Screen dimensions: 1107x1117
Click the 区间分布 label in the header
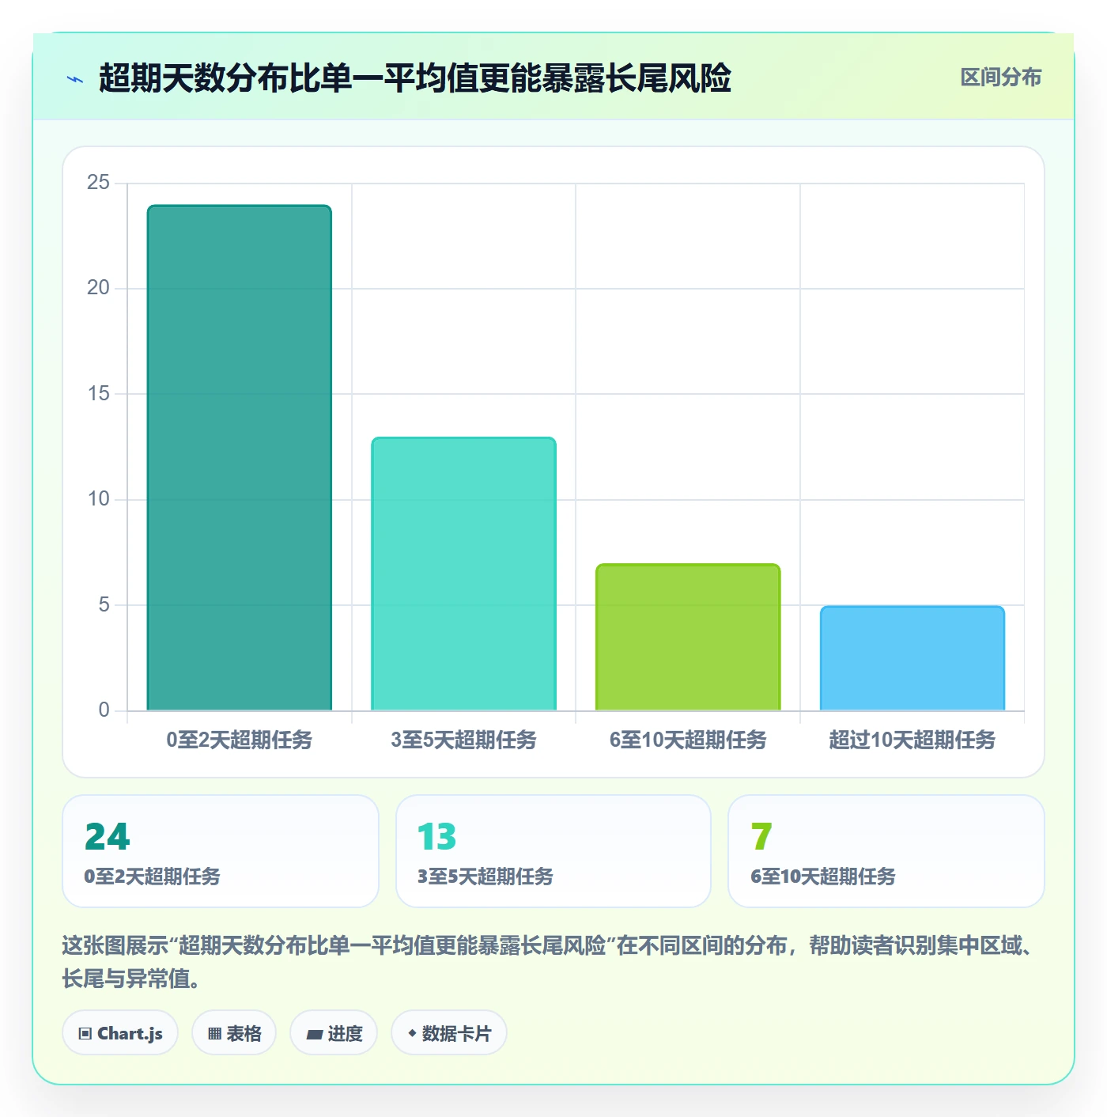pyautogui.click(x=1000, y=78)
